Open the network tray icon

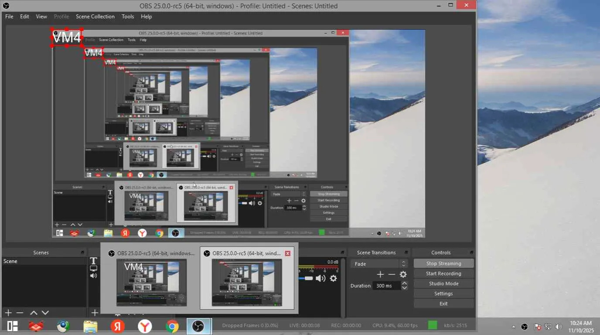tap(548, 327)
